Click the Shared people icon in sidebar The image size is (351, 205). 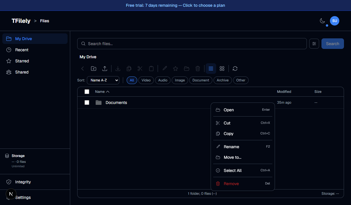[9, 72]
